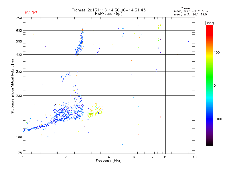Click the mean, sd,O: -85.2, 16.3 line
This screenshot has height=171, width=229.
pyautogui.click(x=191, y=11)
